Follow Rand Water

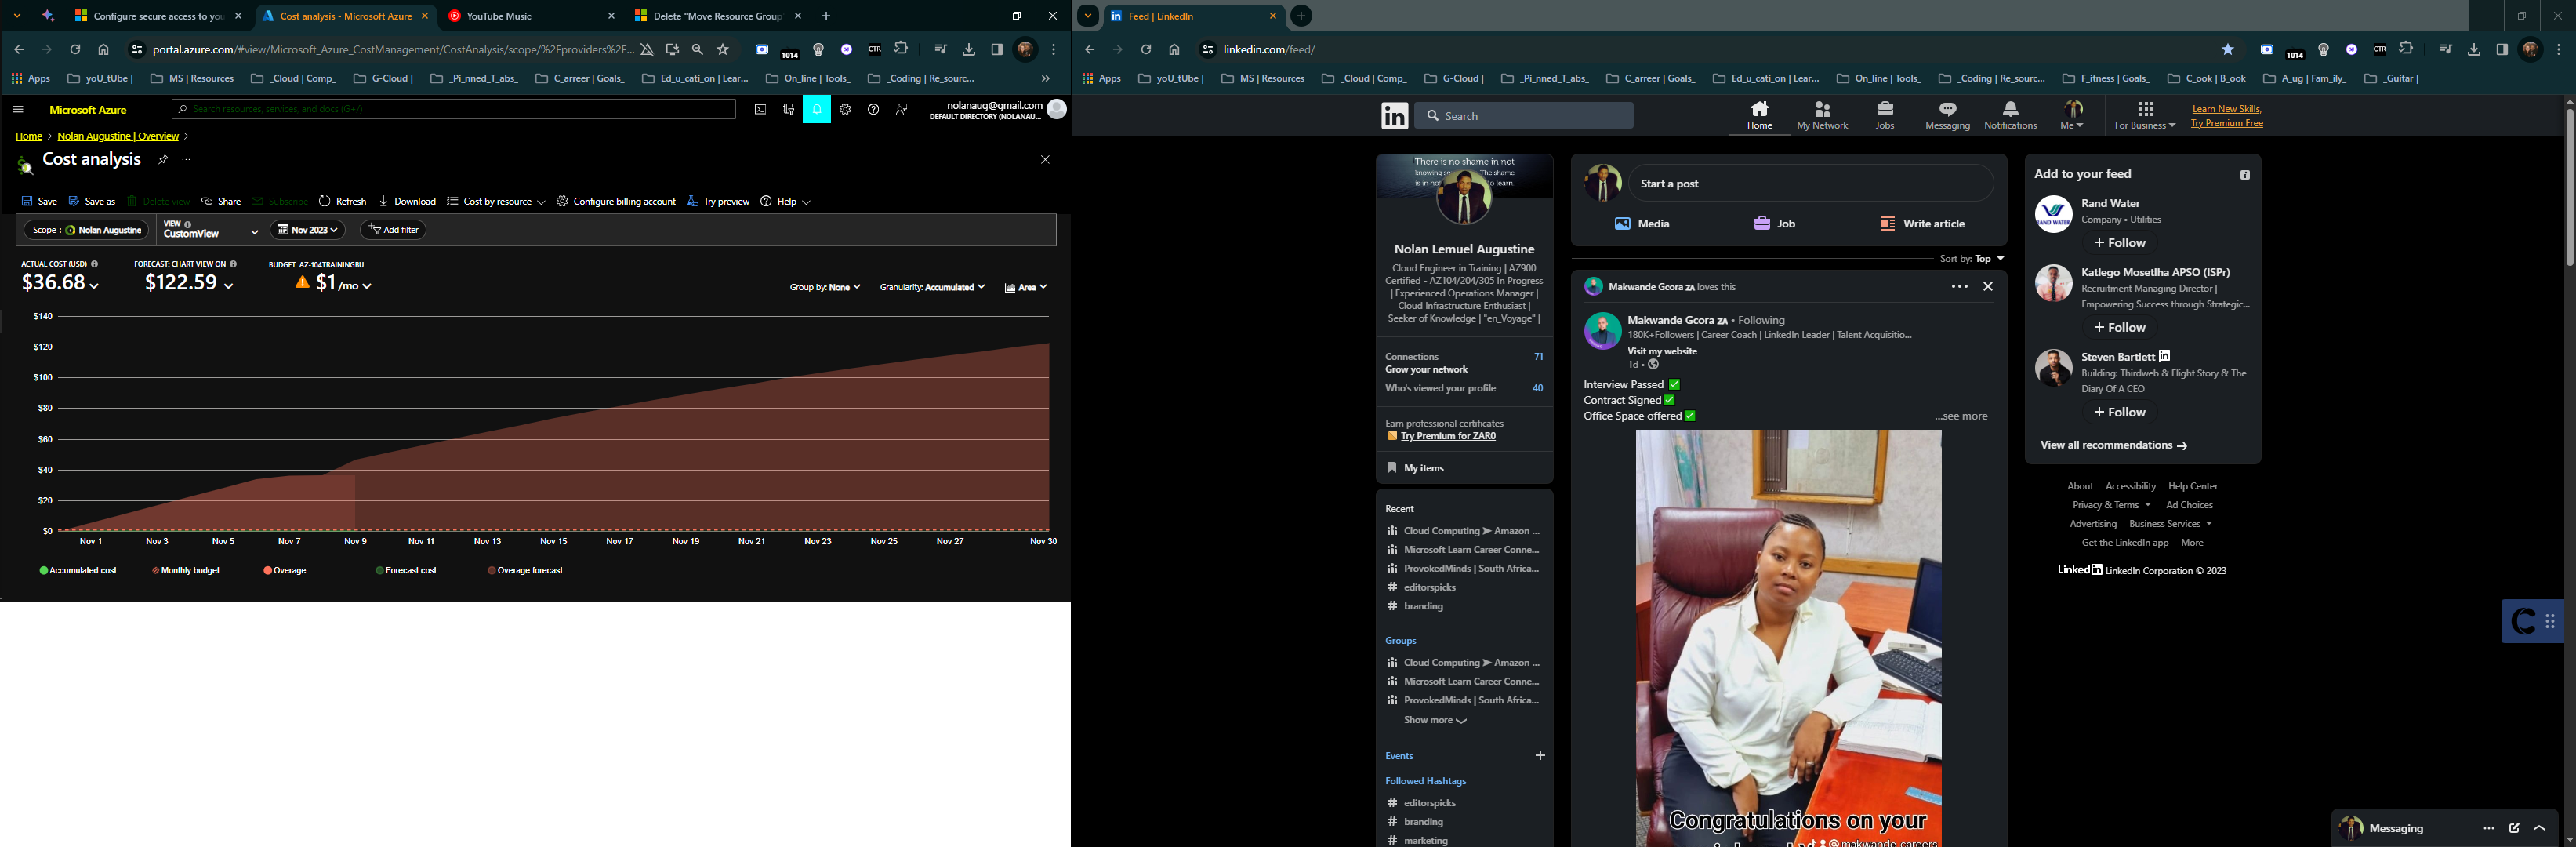2119,243
